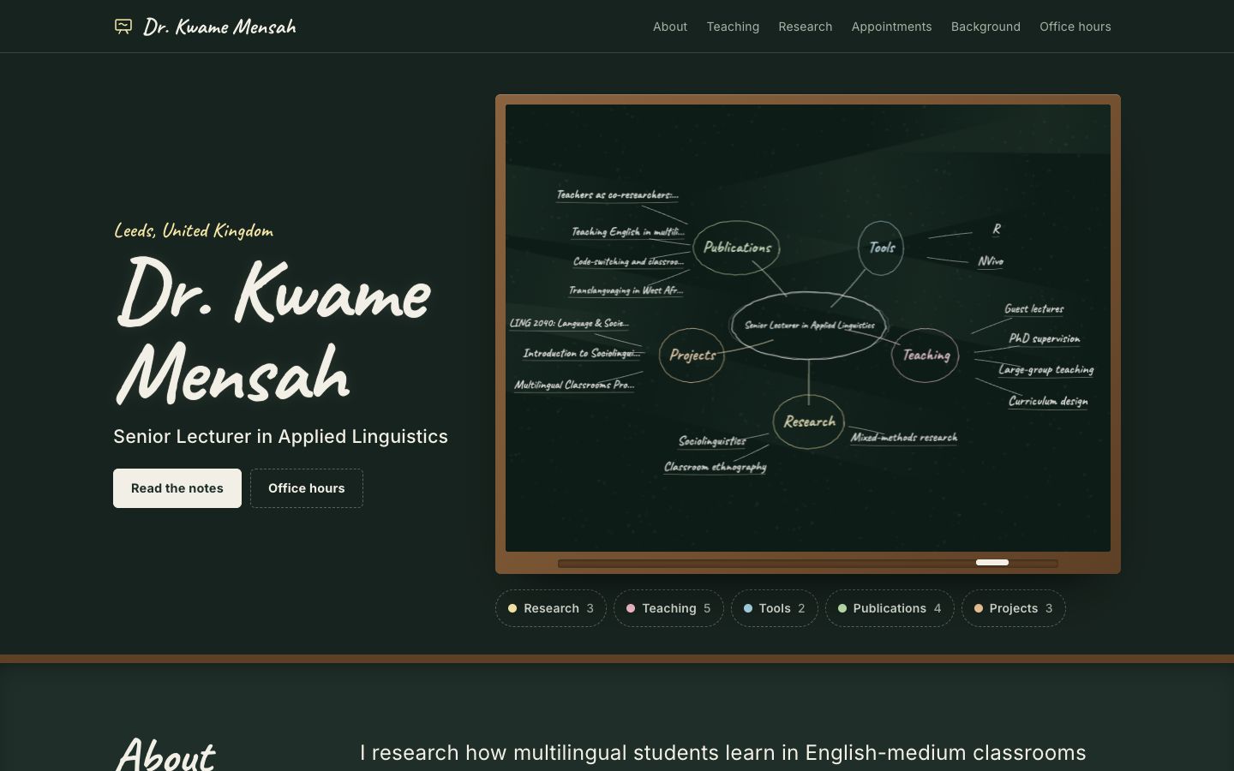Click the 'Guest lectures' chalk label
The image size is (1234, 771).
[1034, 308]
